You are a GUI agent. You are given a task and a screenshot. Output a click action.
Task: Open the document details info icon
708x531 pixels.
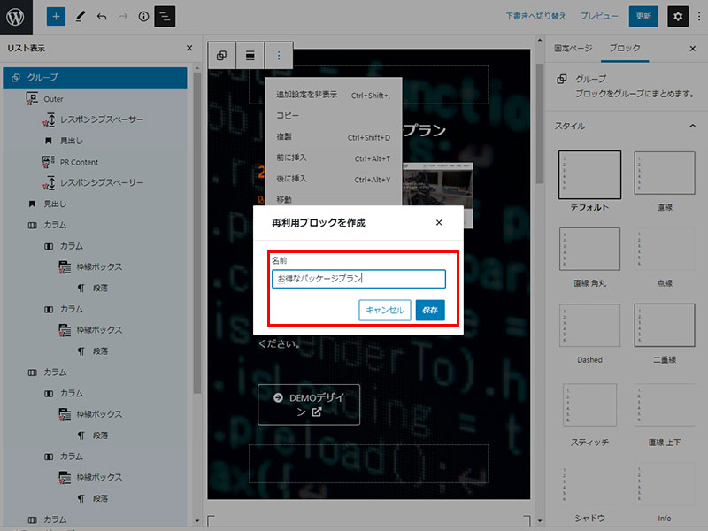click(144, 16)
